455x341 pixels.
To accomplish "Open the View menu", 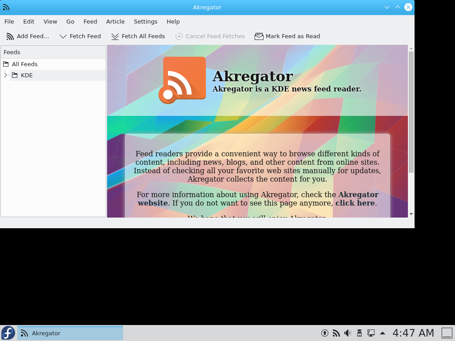I will (50, 21).
